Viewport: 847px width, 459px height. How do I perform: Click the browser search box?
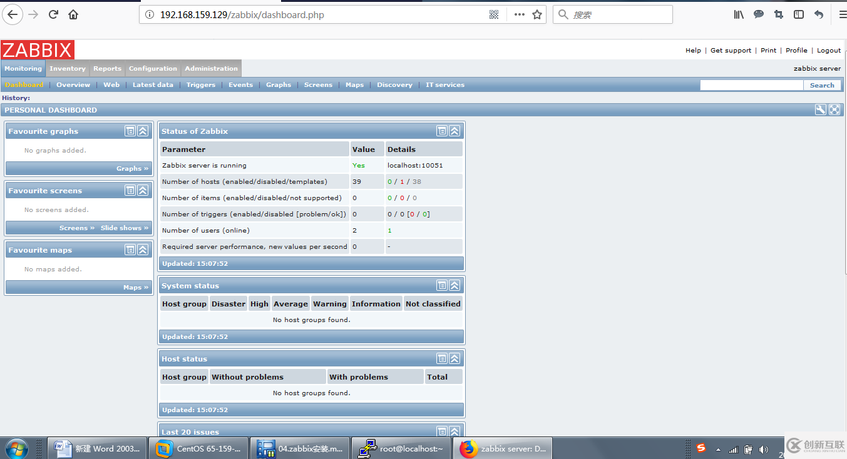pyautogui.click(x=612, y=14)
